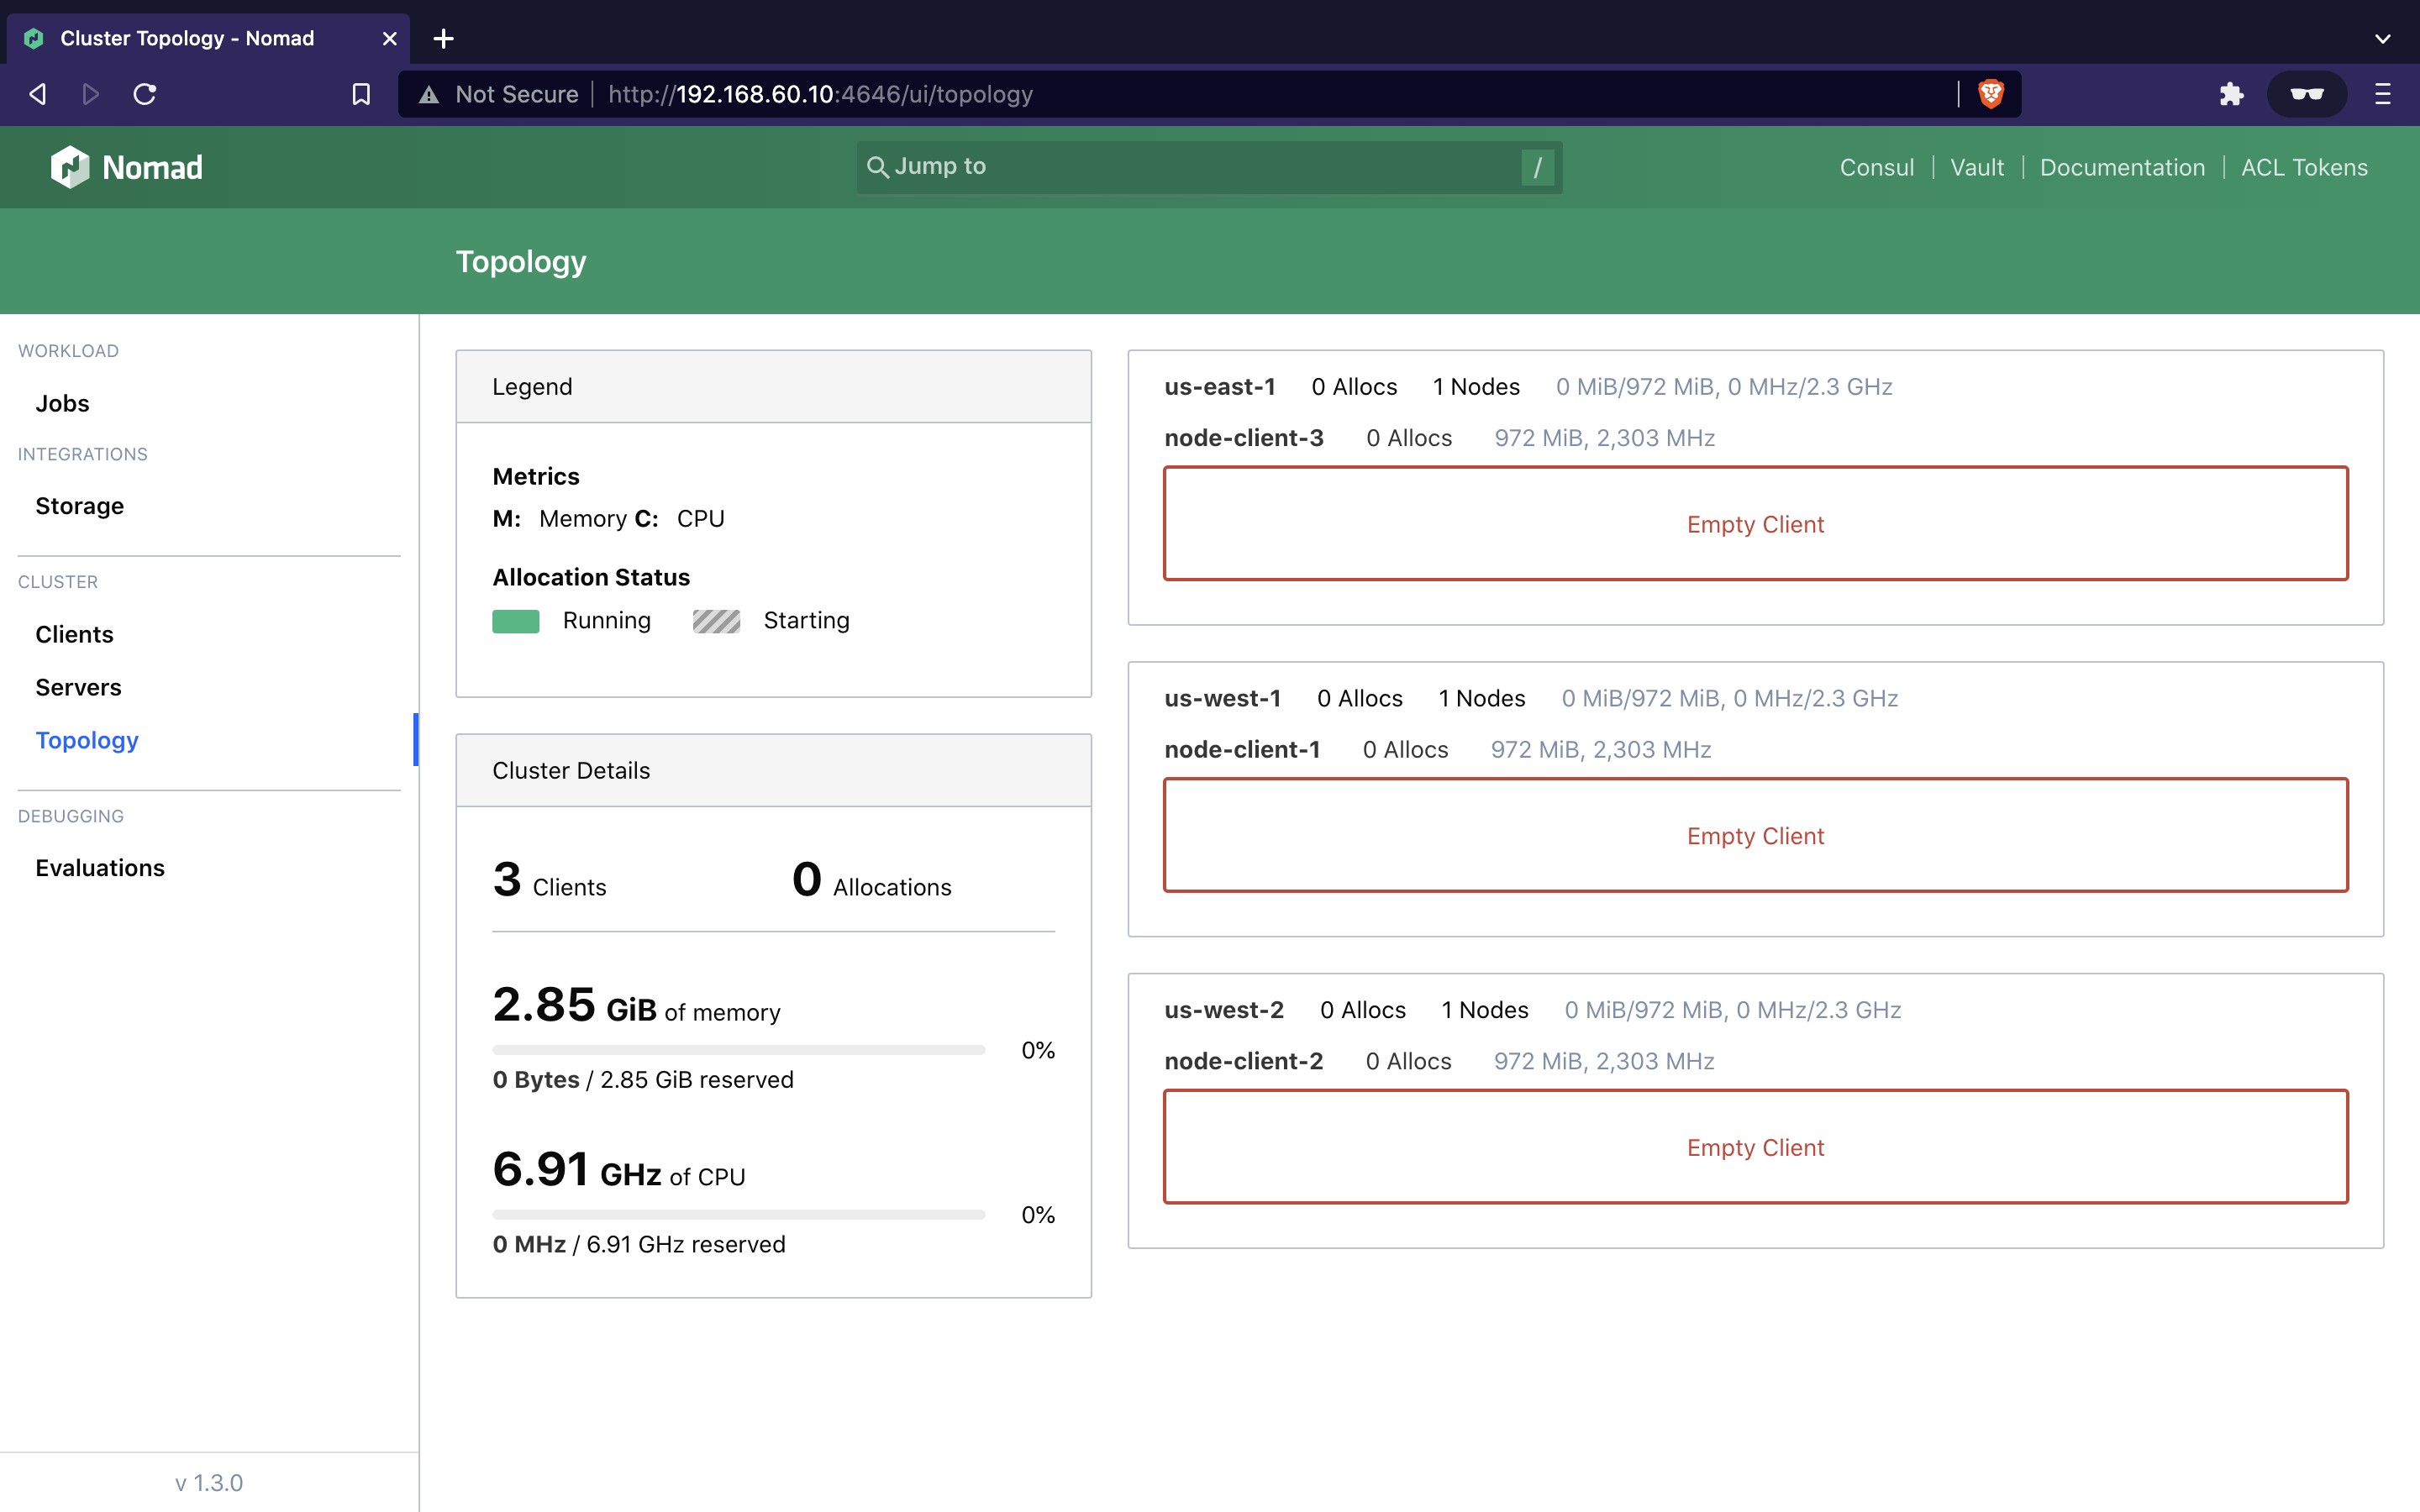This screenshot has height=1512, width=2420.
Task: Click the Running green legend swatch
Action: coord(515,621)
